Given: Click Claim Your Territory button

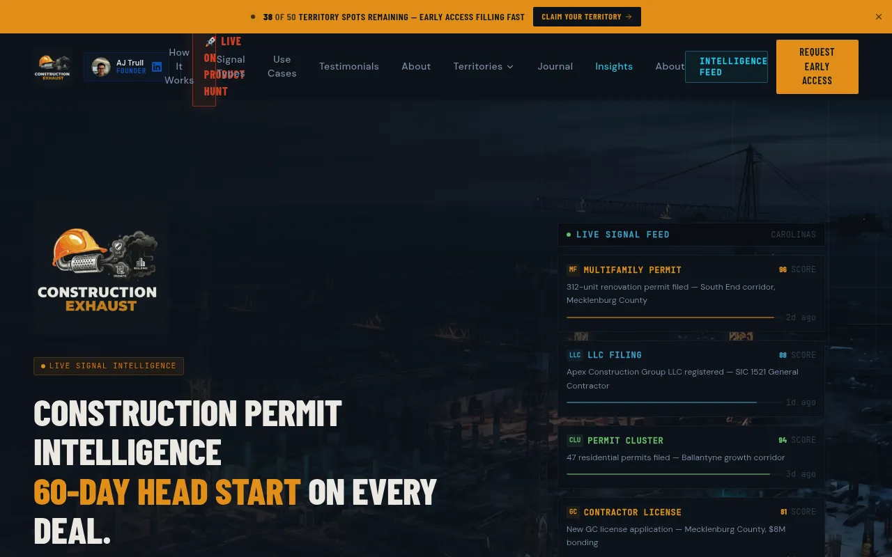Looking at the screenshot, I should coord(587,17).
